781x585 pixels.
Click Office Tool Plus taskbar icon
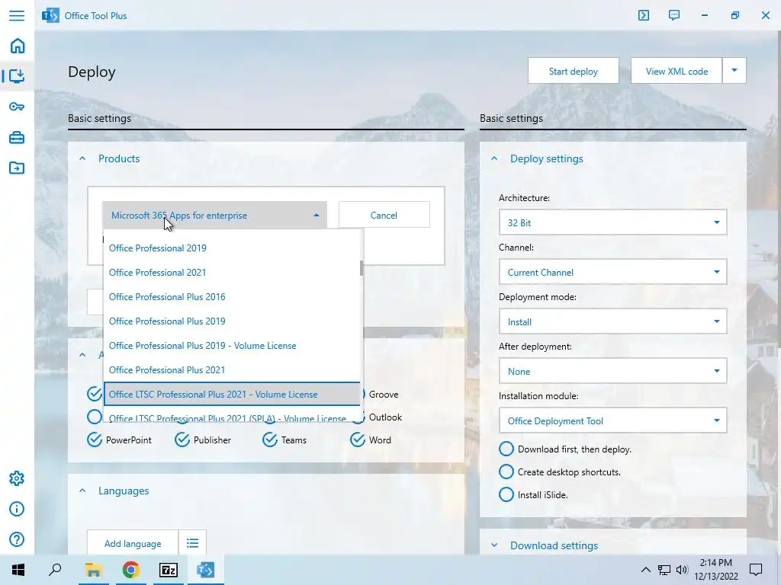[206, 570]
